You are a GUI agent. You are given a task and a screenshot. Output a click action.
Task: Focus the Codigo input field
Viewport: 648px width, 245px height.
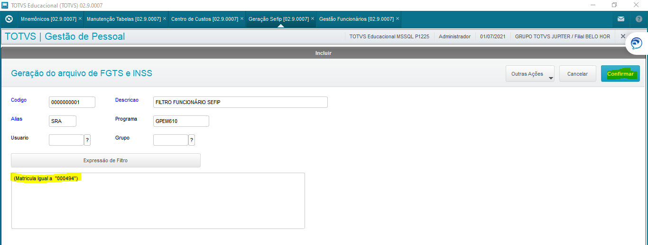(x=72, y=102)
